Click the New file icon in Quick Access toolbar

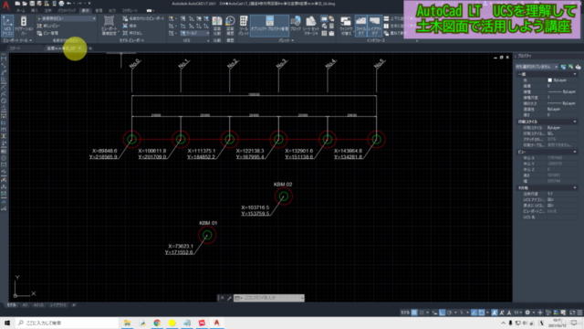(17, 4)
